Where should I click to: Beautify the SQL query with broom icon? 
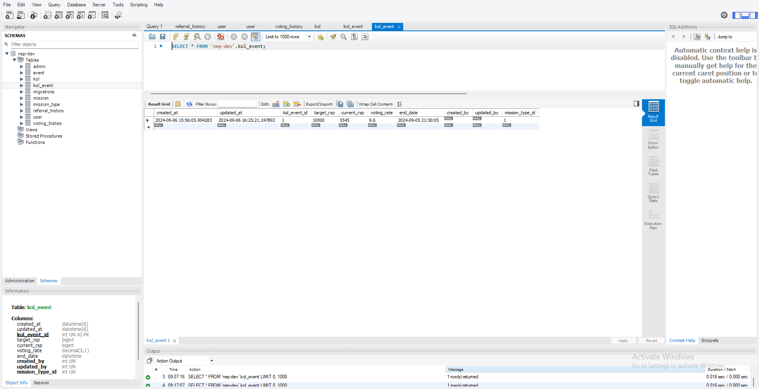tap(333, 37)
